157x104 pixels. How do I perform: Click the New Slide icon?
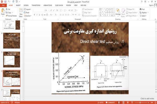[21, 11]
